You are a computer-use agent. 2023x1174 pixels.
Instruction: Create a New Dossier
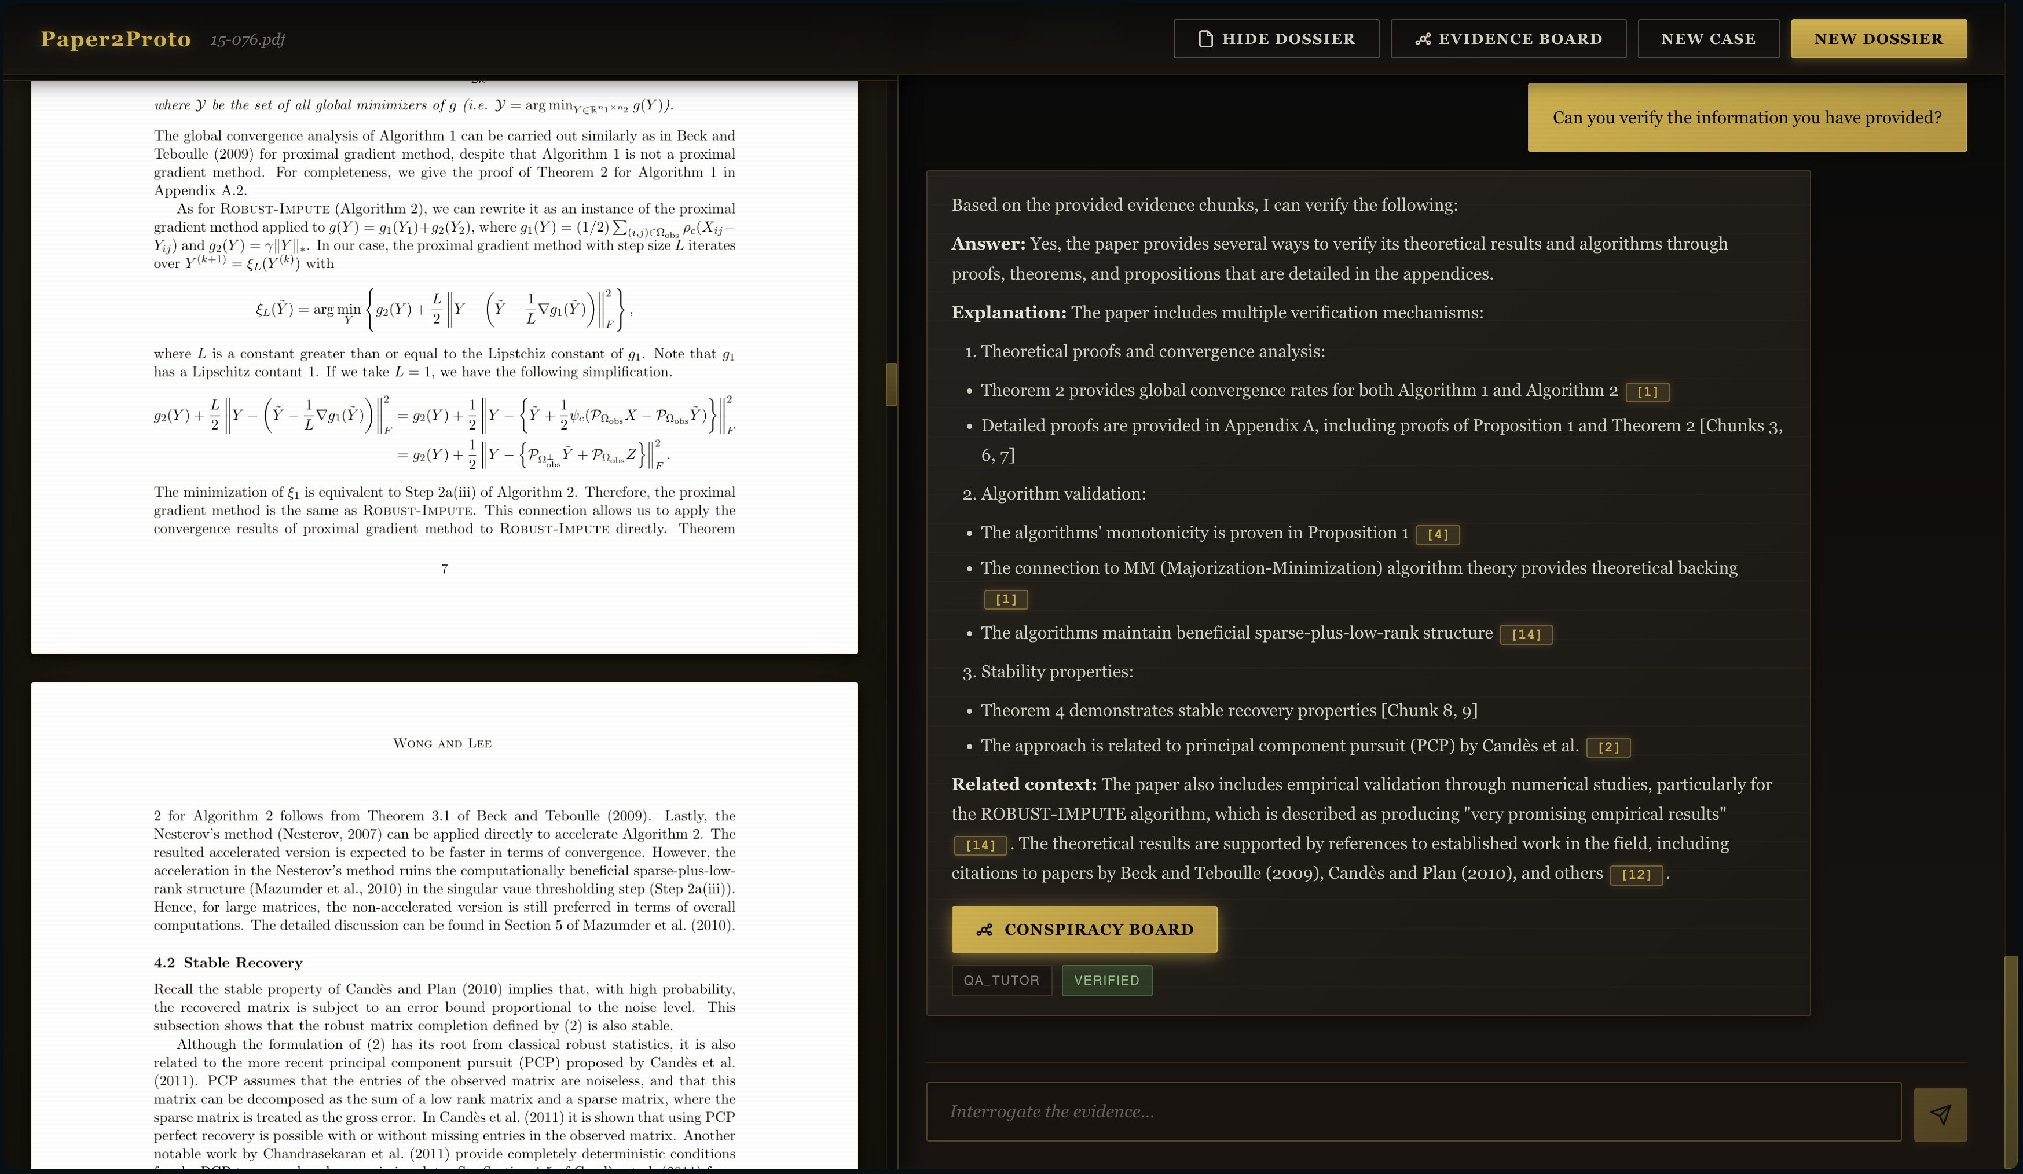point(1878,39)
